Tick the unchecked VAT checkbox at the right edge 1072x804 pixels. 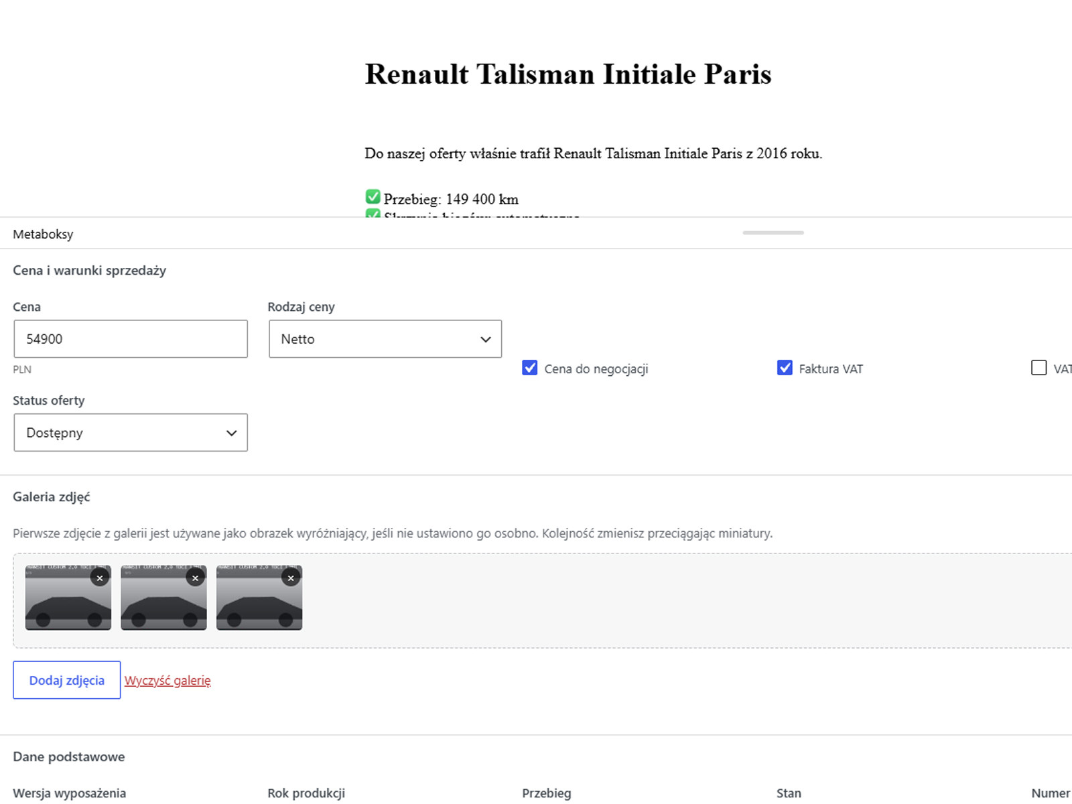[x=1038, y=368]
